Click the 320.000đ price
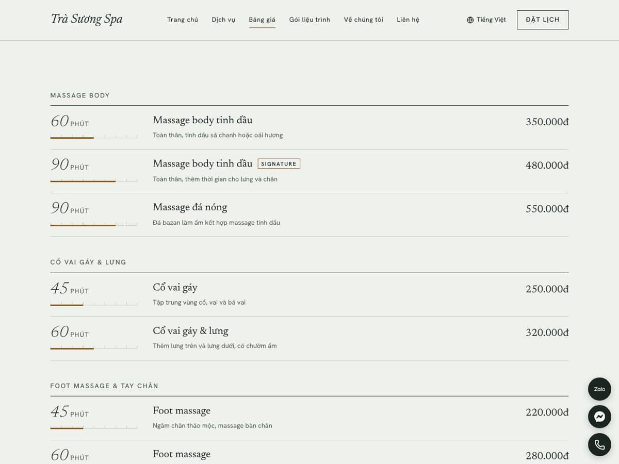619x464 pixels. click(x=547, y=333)
